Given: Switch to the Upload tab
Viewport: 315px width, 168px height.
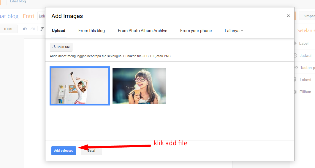Looking at the screenshot, I should tap(58, 31).
